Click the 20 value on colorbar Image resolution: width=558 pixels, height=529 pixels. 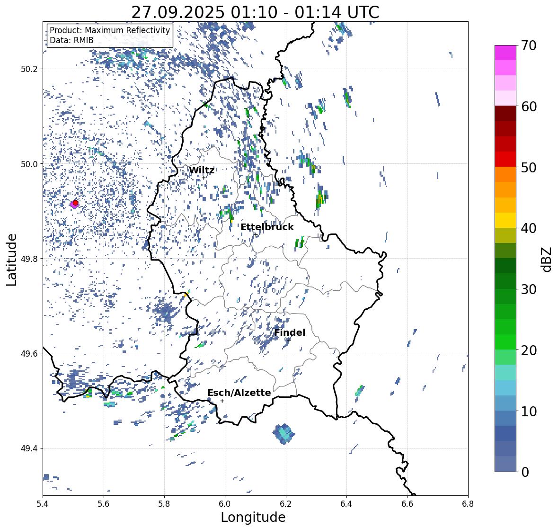pos(529,350)
